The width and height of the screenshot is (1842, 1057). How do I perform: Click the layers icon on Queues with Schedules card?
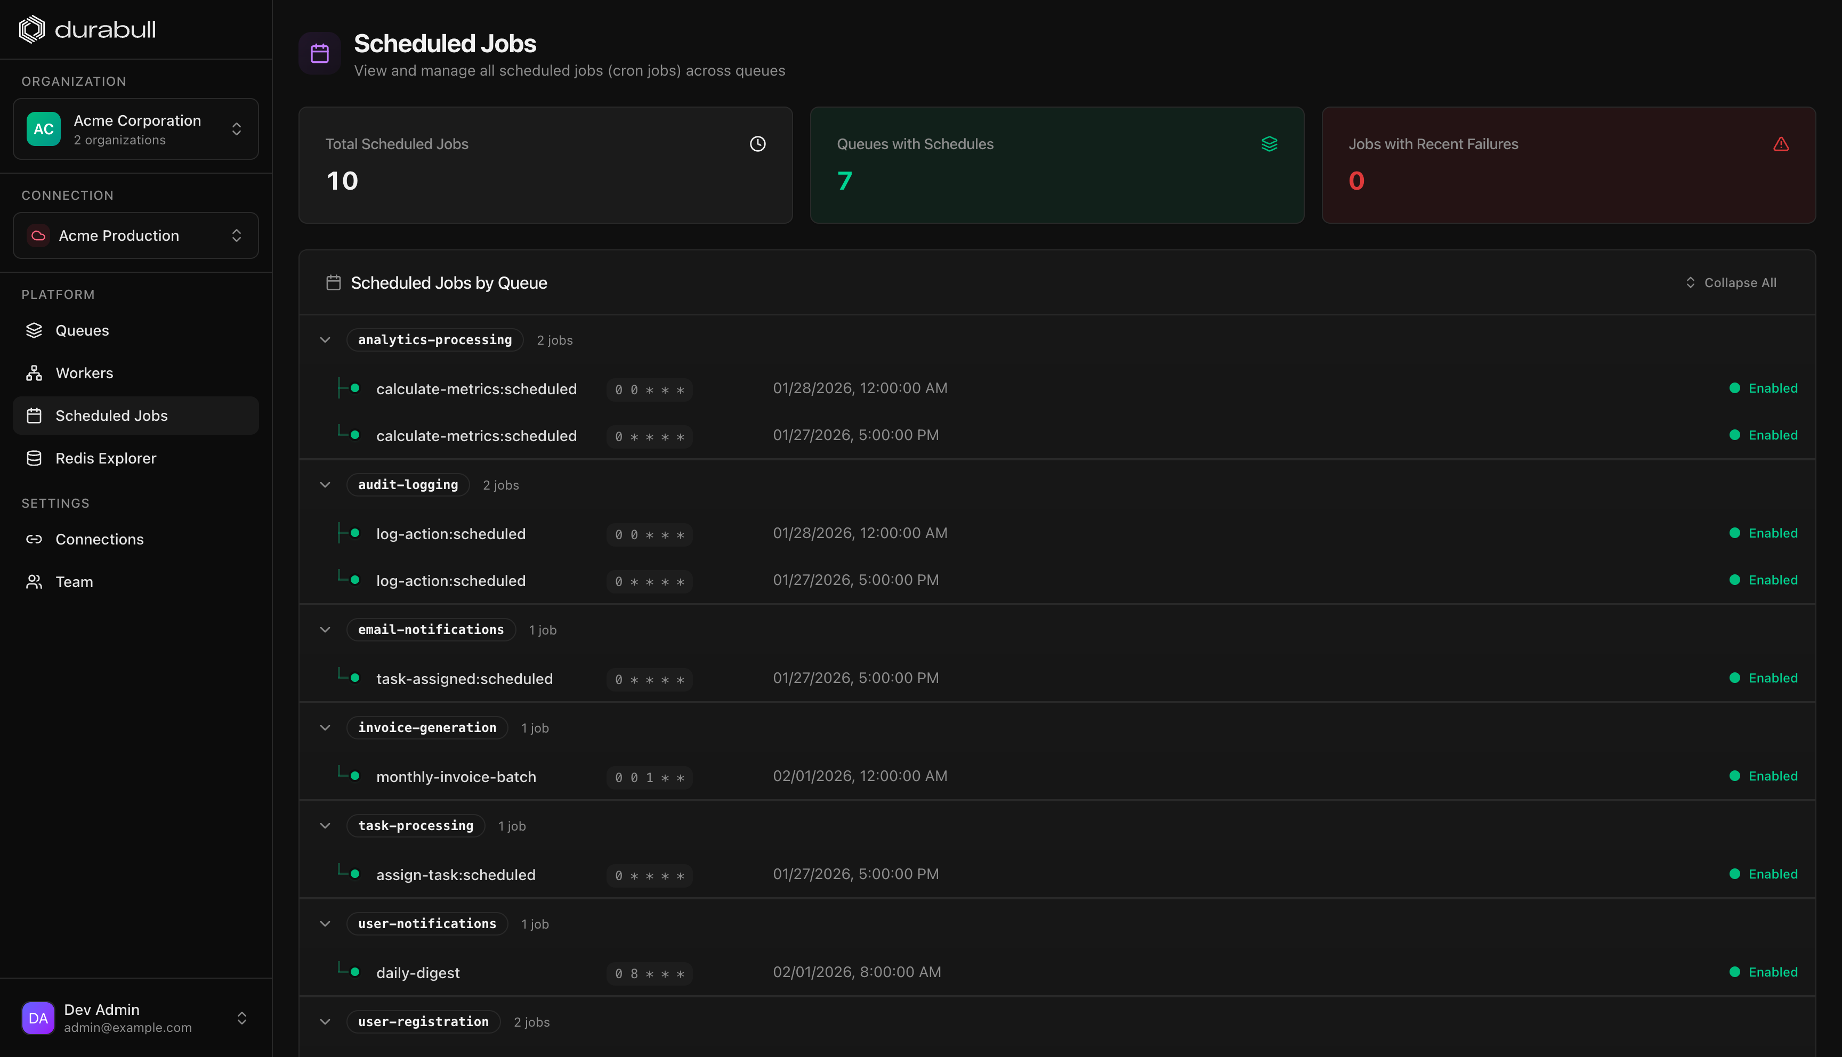pyautogui.click(x=1269, y=144)
